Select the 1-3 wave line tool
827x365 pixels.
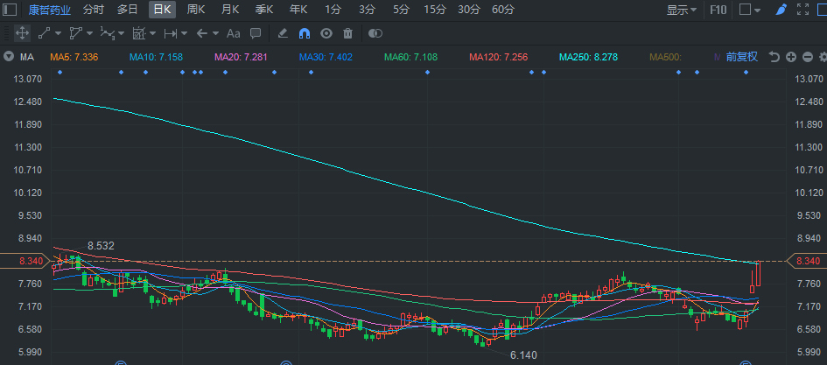pos(108,33)
